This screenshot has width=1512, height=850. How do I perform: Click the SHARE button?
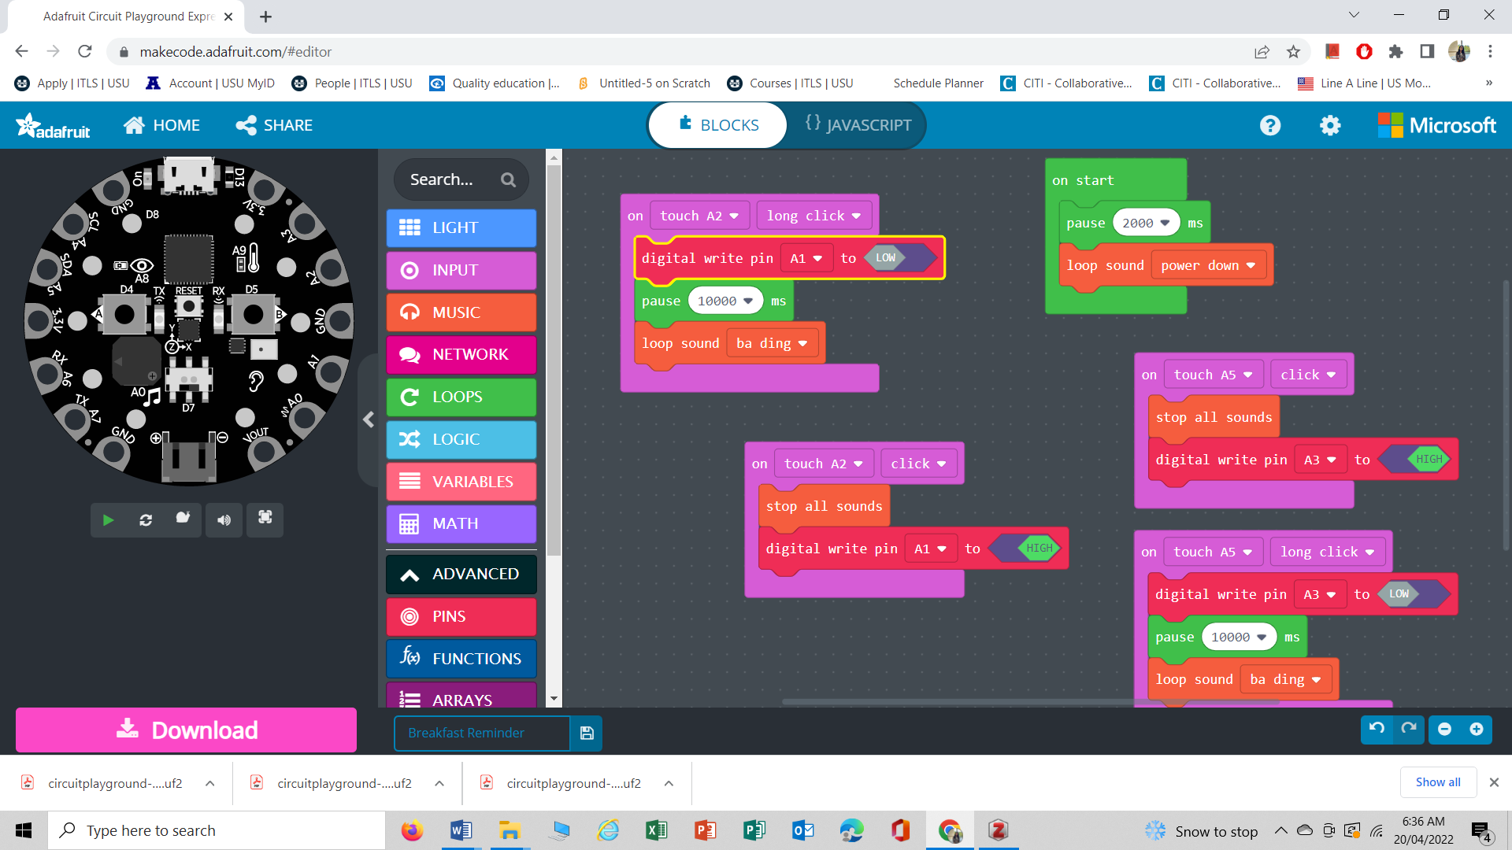274,125
